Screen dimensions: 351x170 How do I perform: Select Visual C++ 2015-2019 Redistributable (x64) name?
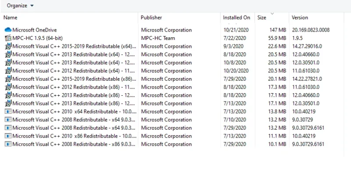point(74,47)
